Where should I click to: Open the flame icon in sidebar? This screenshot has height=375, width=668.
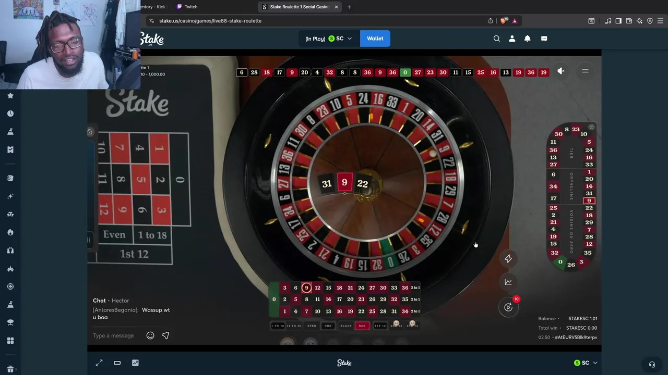(x=10, y=232)
